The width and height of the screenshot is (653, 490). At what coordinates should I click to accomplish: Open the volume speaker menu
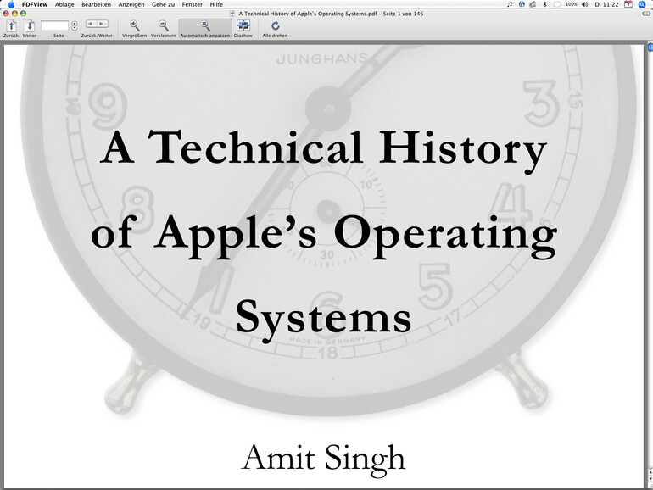[x=584, y=4]
